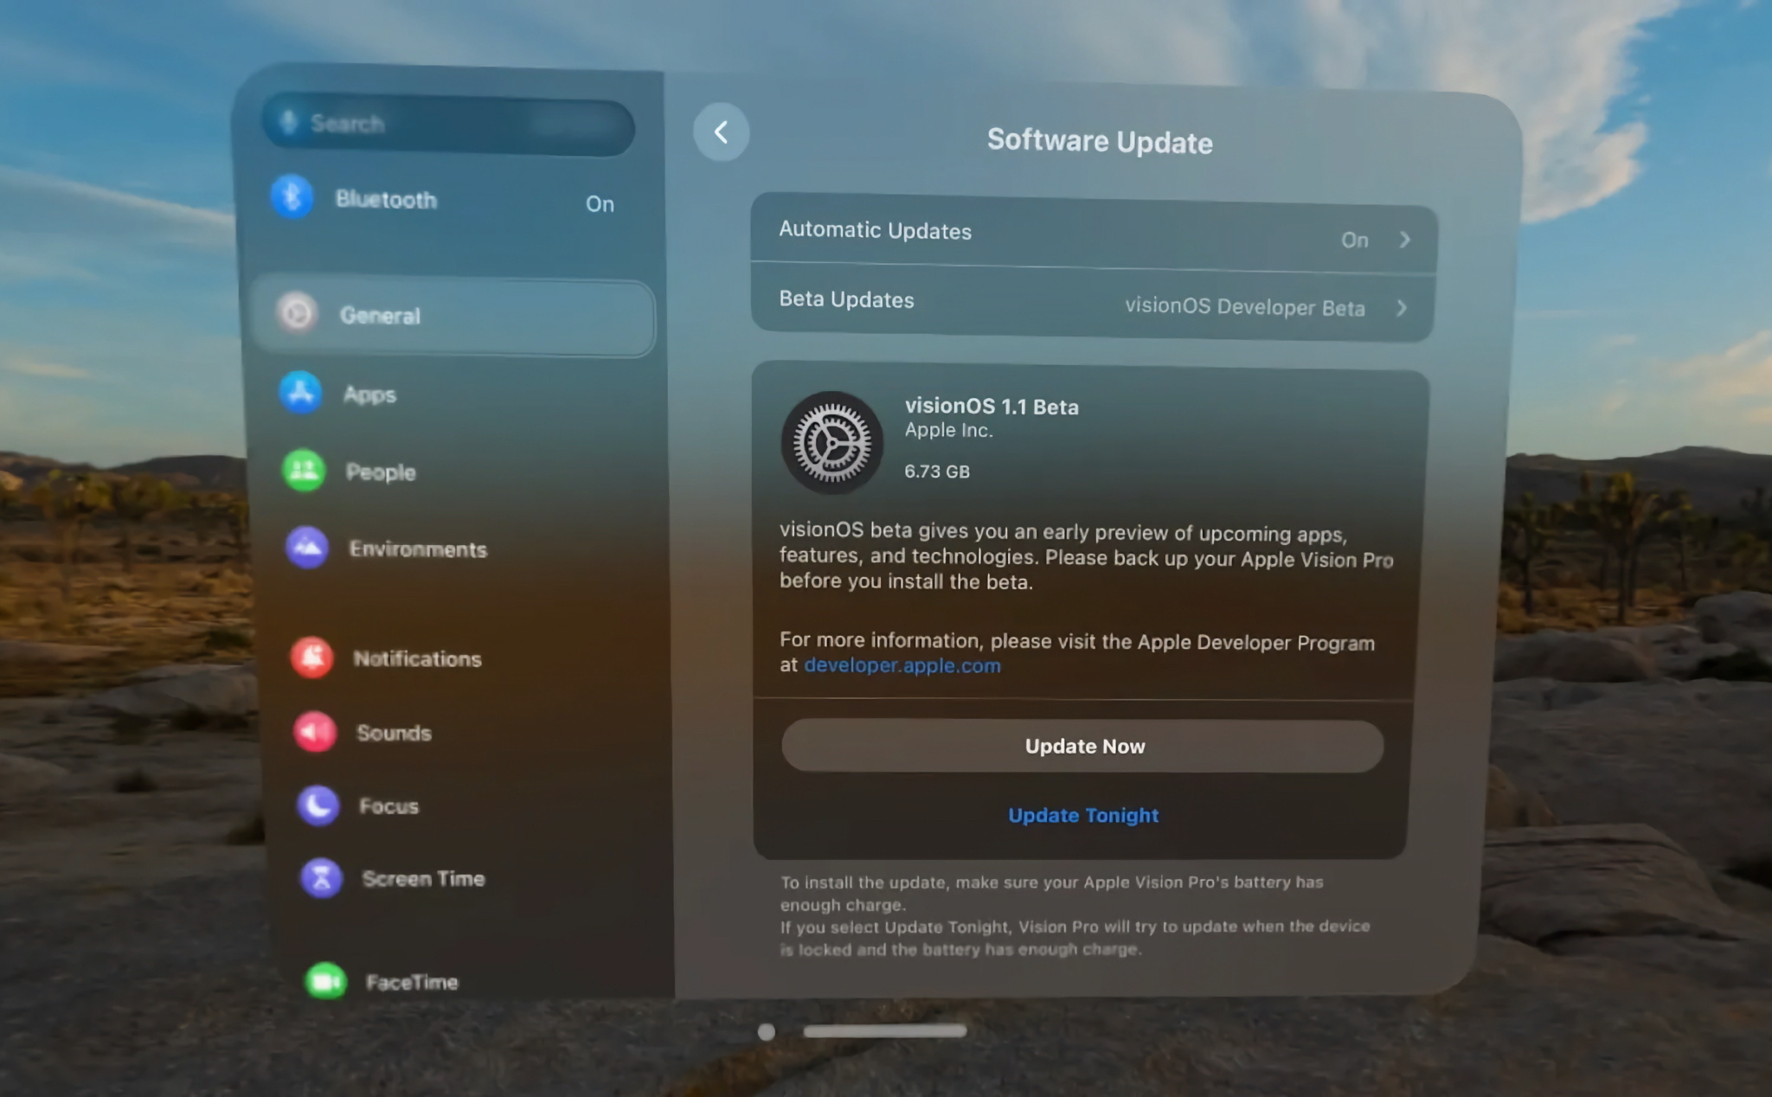Image resolution: width=1772 pixels, height=1097 pixels.
Task: Click the Screen Time hourglass icon
Action: 322,878
